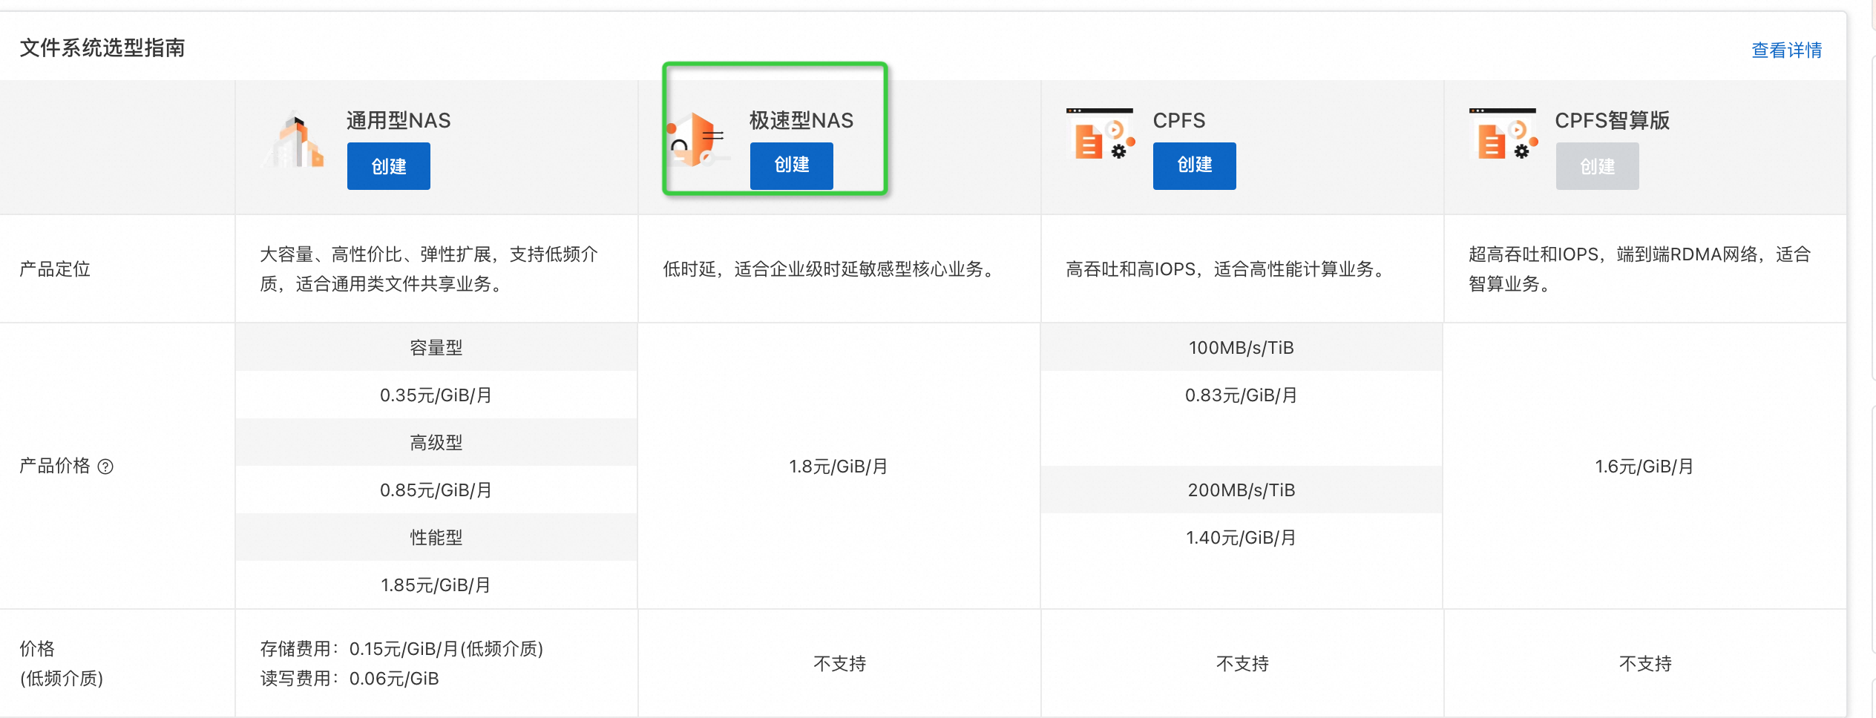Click the 0.35元/GiB/月 price cell
Screen dimensions: 1876x718
436,395
